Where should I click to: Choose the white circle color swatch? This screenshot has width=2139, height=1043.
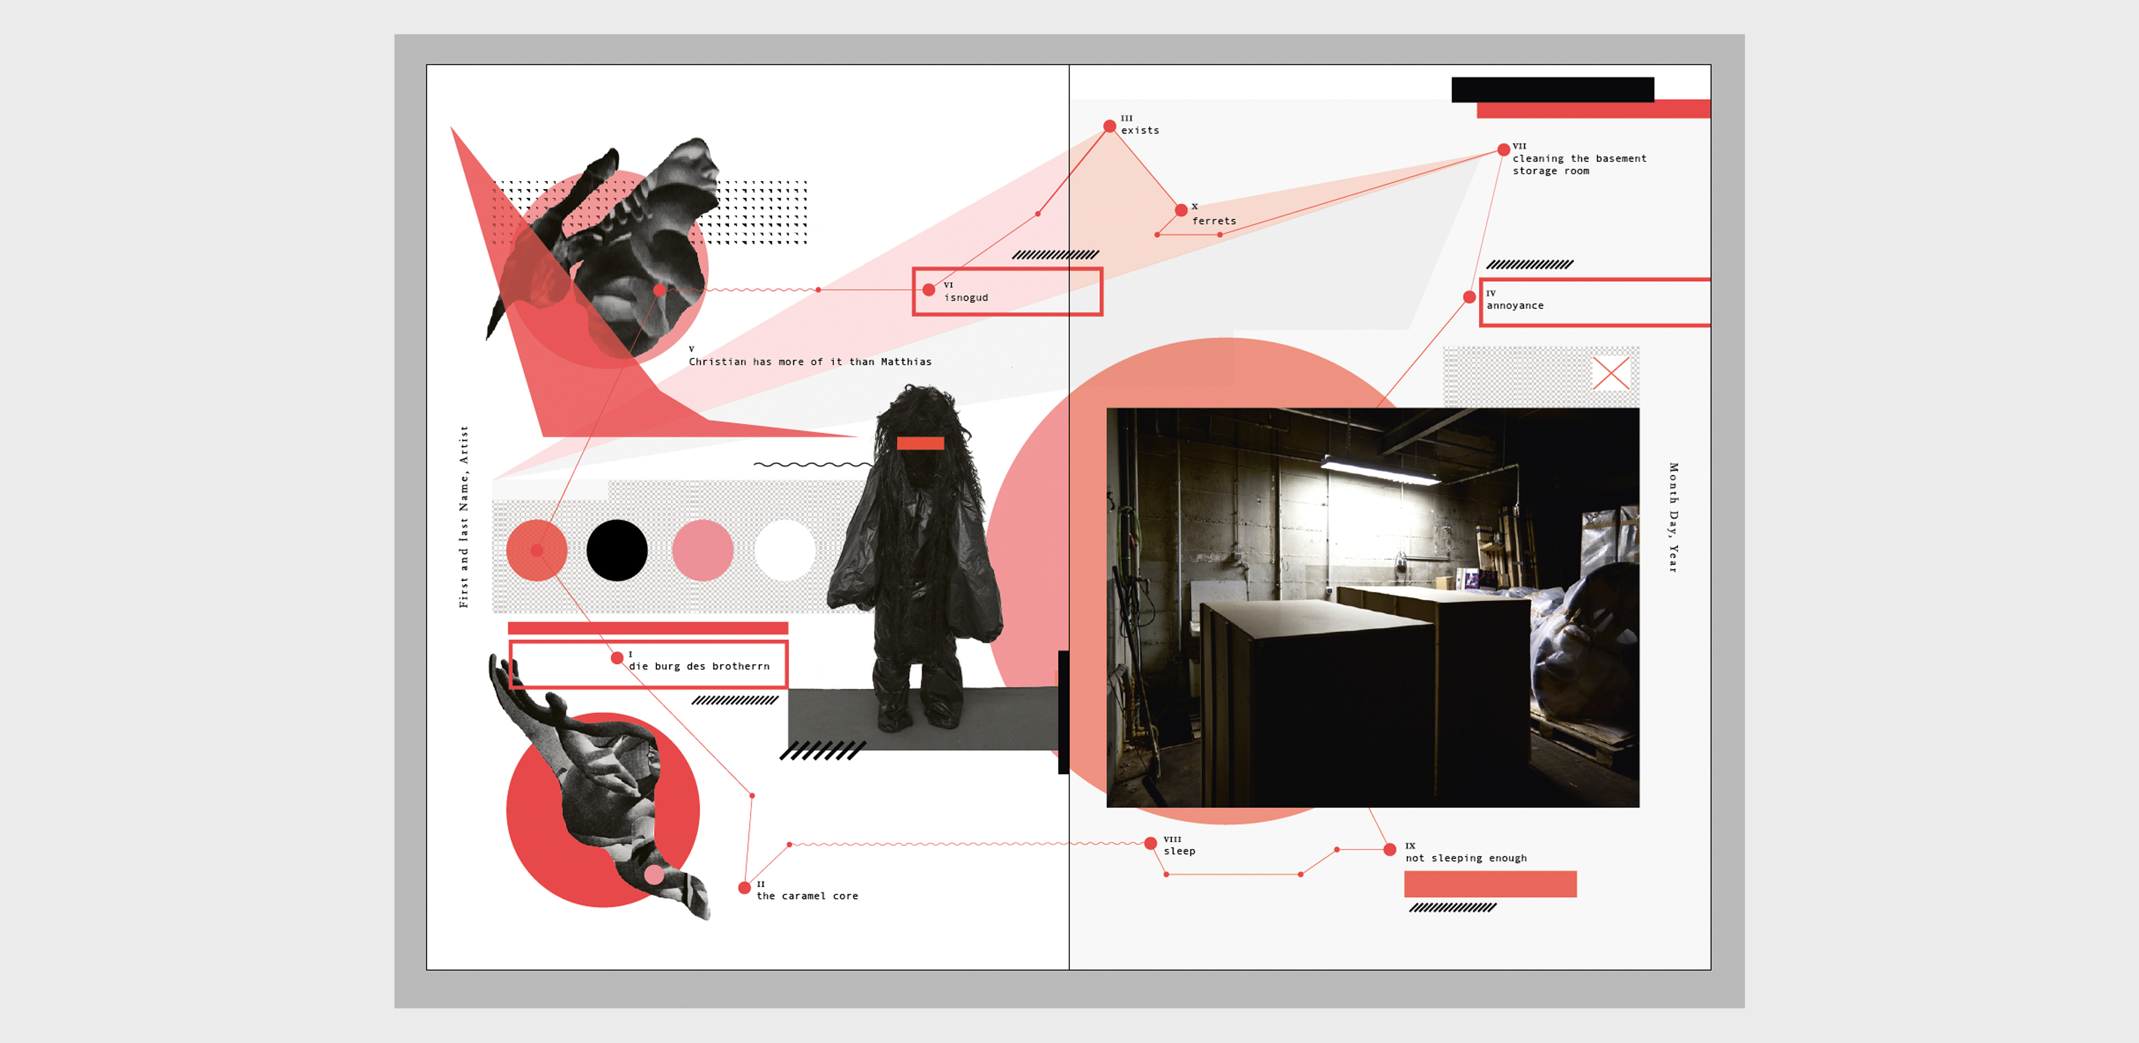click(x=785, y=550)
